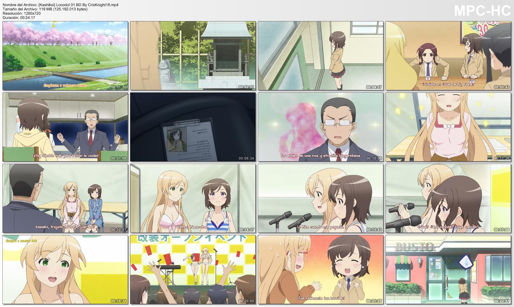
Task: Open the thumbnail subtitled 'Nanako, trajiste tu traje, ¿verdad?'
Action: [x=65, y=198]
